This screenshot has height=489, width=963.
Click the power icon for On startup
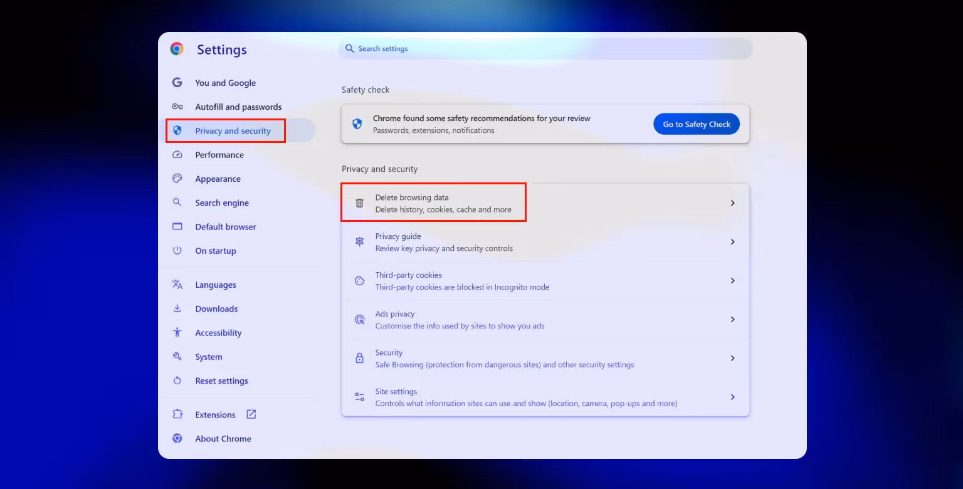click(x=177, y=250)
